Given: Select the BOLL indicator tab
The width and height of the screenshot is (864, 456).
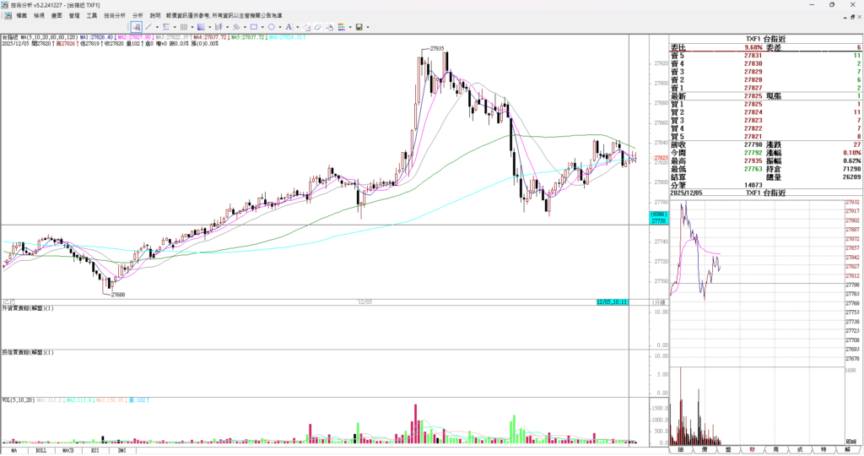Looking at the screenshot, I should [40, 450].
